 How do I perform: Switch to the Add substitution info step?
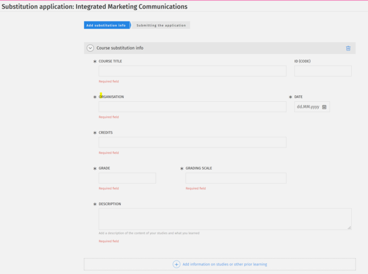(x=106, y=25)
